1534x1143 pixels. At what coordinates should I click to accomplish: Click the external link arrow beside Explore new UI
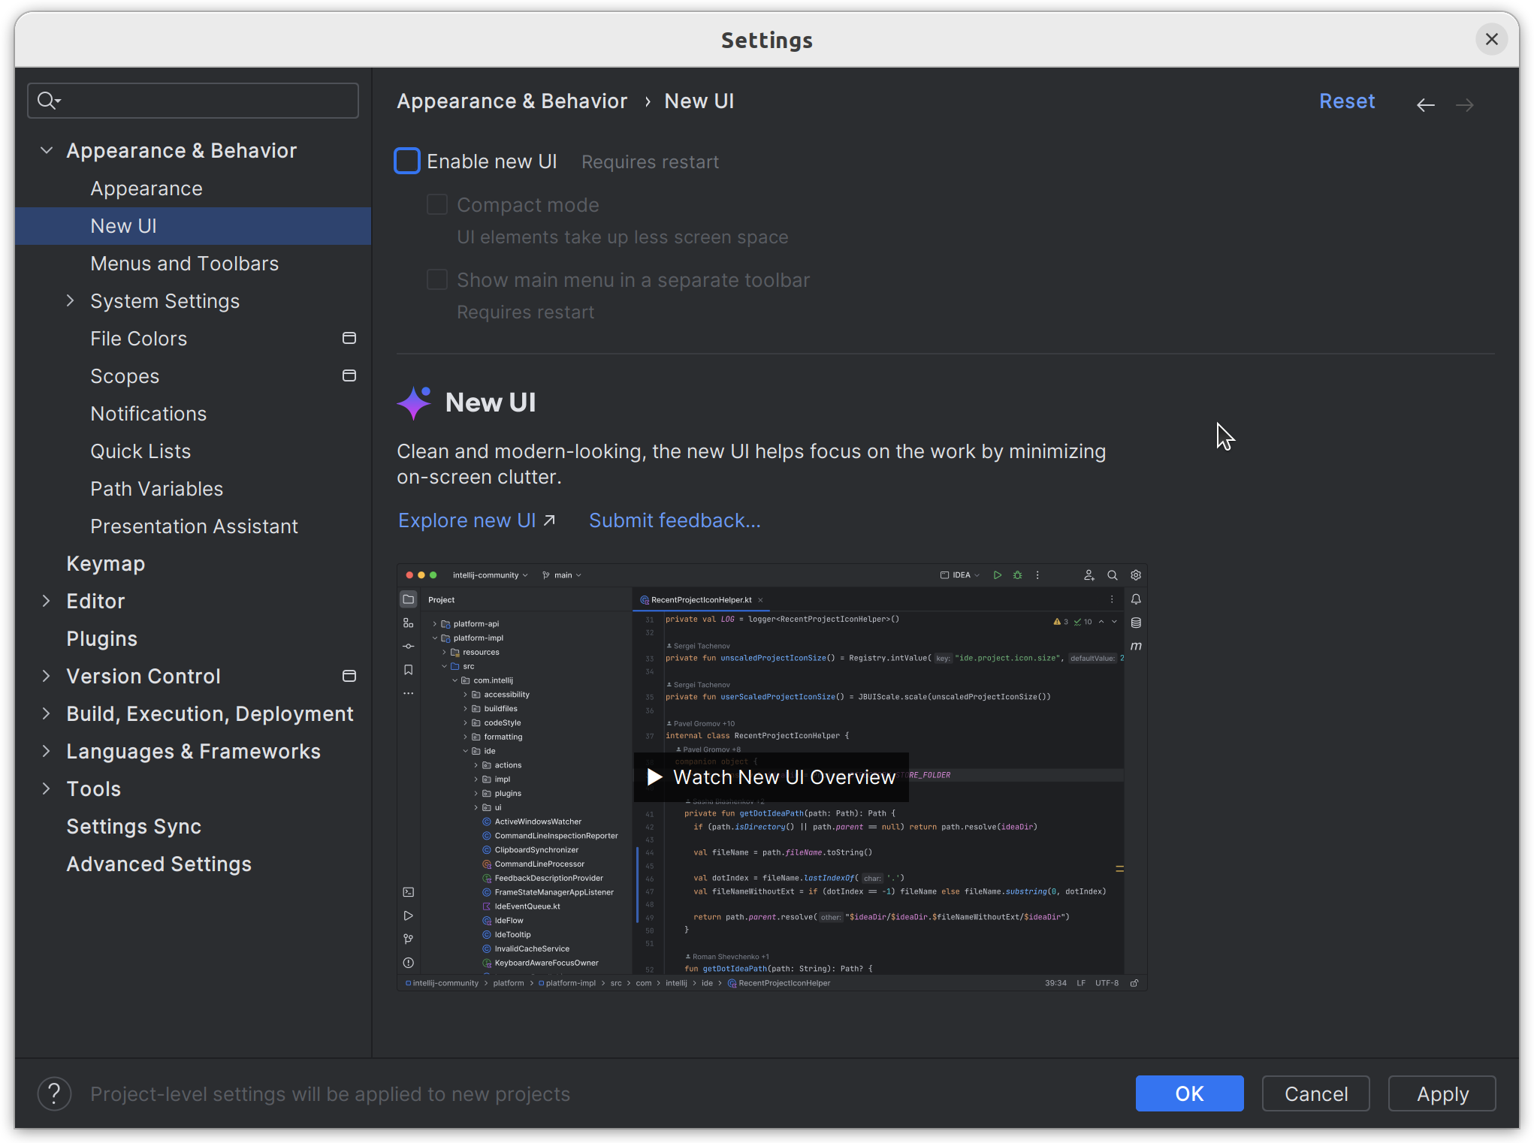[549, 520]
